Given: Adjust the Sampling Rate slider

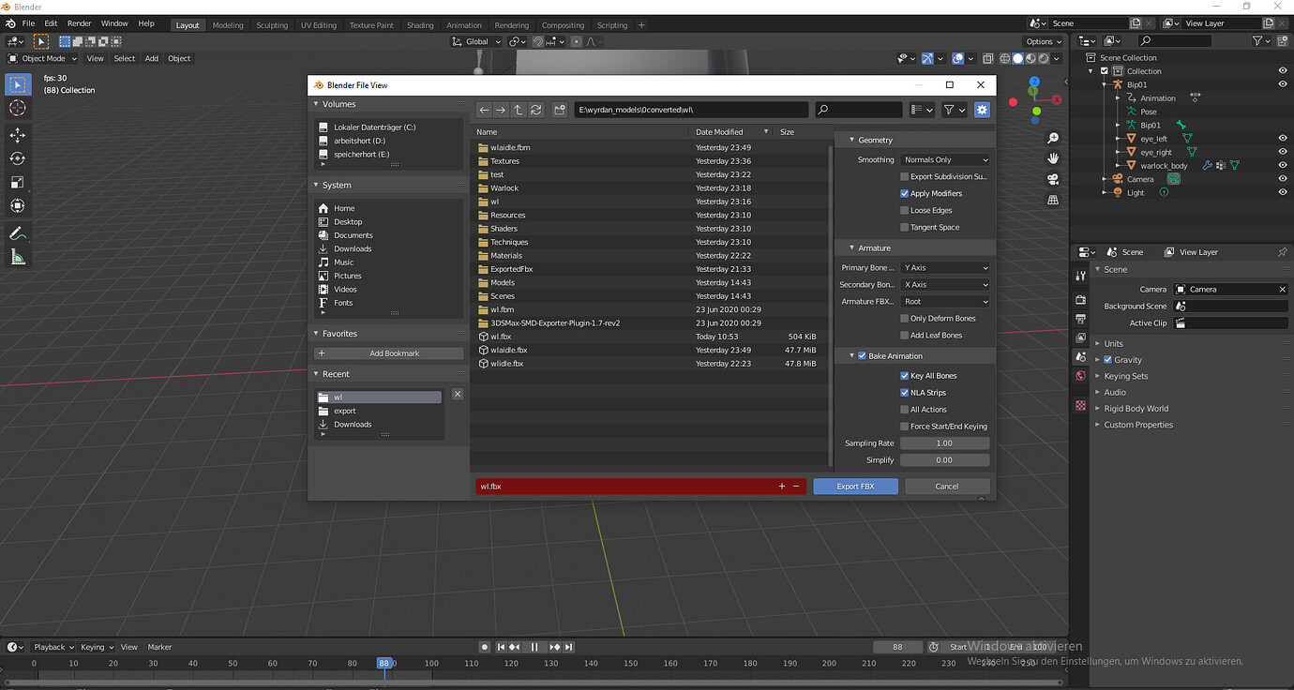Looking at the screenshot, I should click(945, 442).
